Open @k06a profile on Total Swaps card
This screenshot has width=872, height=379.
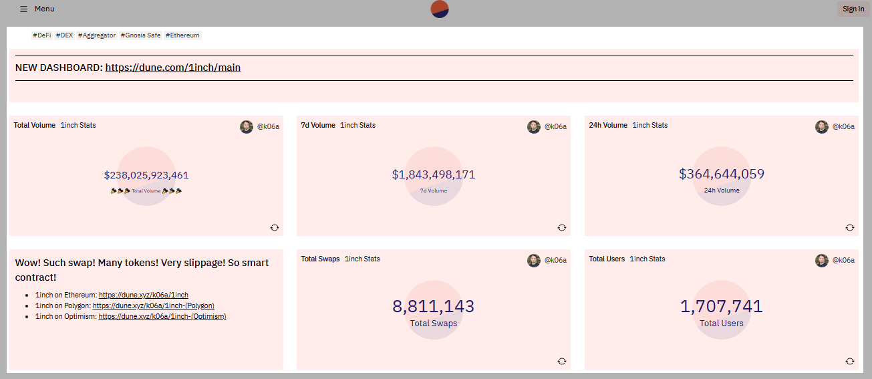point(555,260)
